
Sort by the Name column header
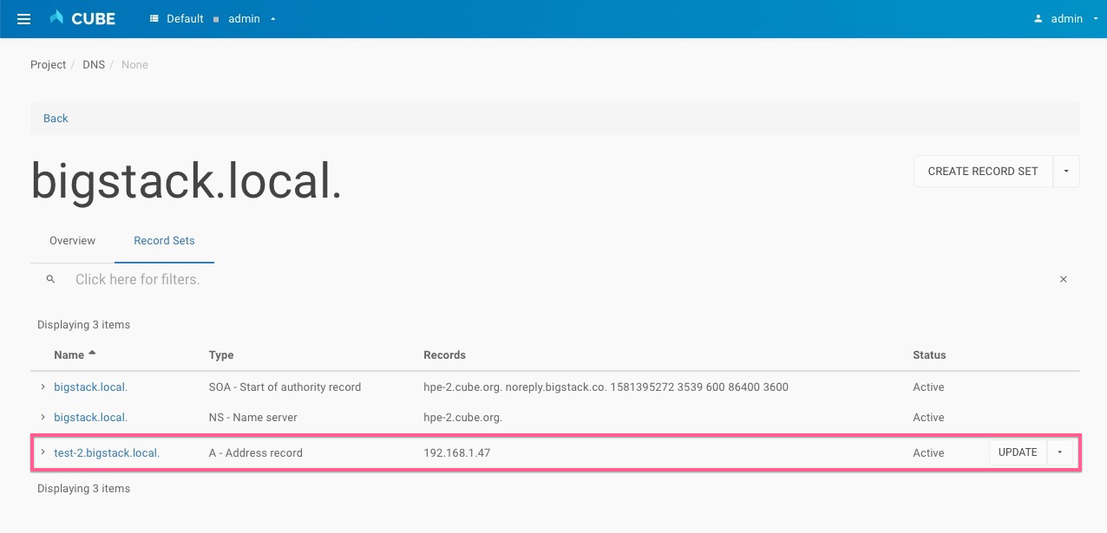click(x=75, y=354)
